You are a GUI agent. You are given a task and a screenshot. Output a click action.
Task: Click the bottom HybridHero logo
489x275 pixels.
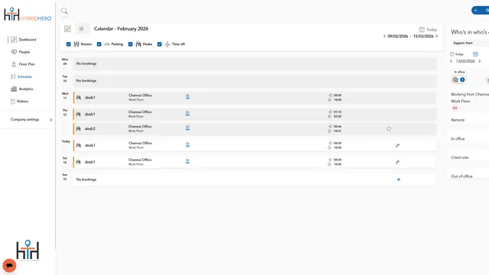[x=28, y=251]
